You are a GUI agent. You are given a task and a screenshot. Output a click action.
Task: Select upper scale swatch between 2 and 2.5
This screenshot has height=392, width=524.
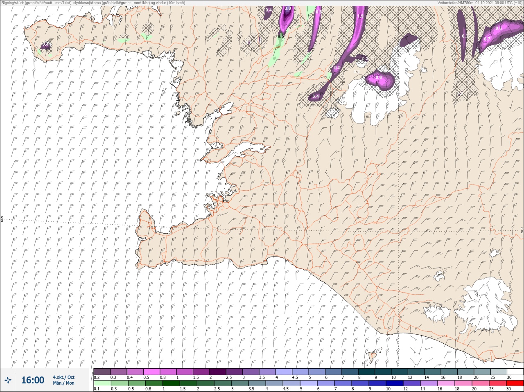coord(218,372)
